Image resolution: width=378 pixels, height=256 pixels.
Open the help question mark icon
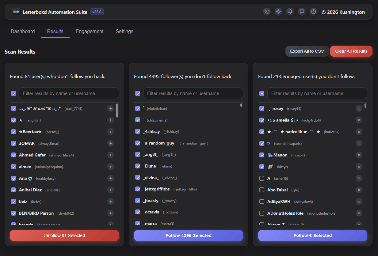[314, 12]
